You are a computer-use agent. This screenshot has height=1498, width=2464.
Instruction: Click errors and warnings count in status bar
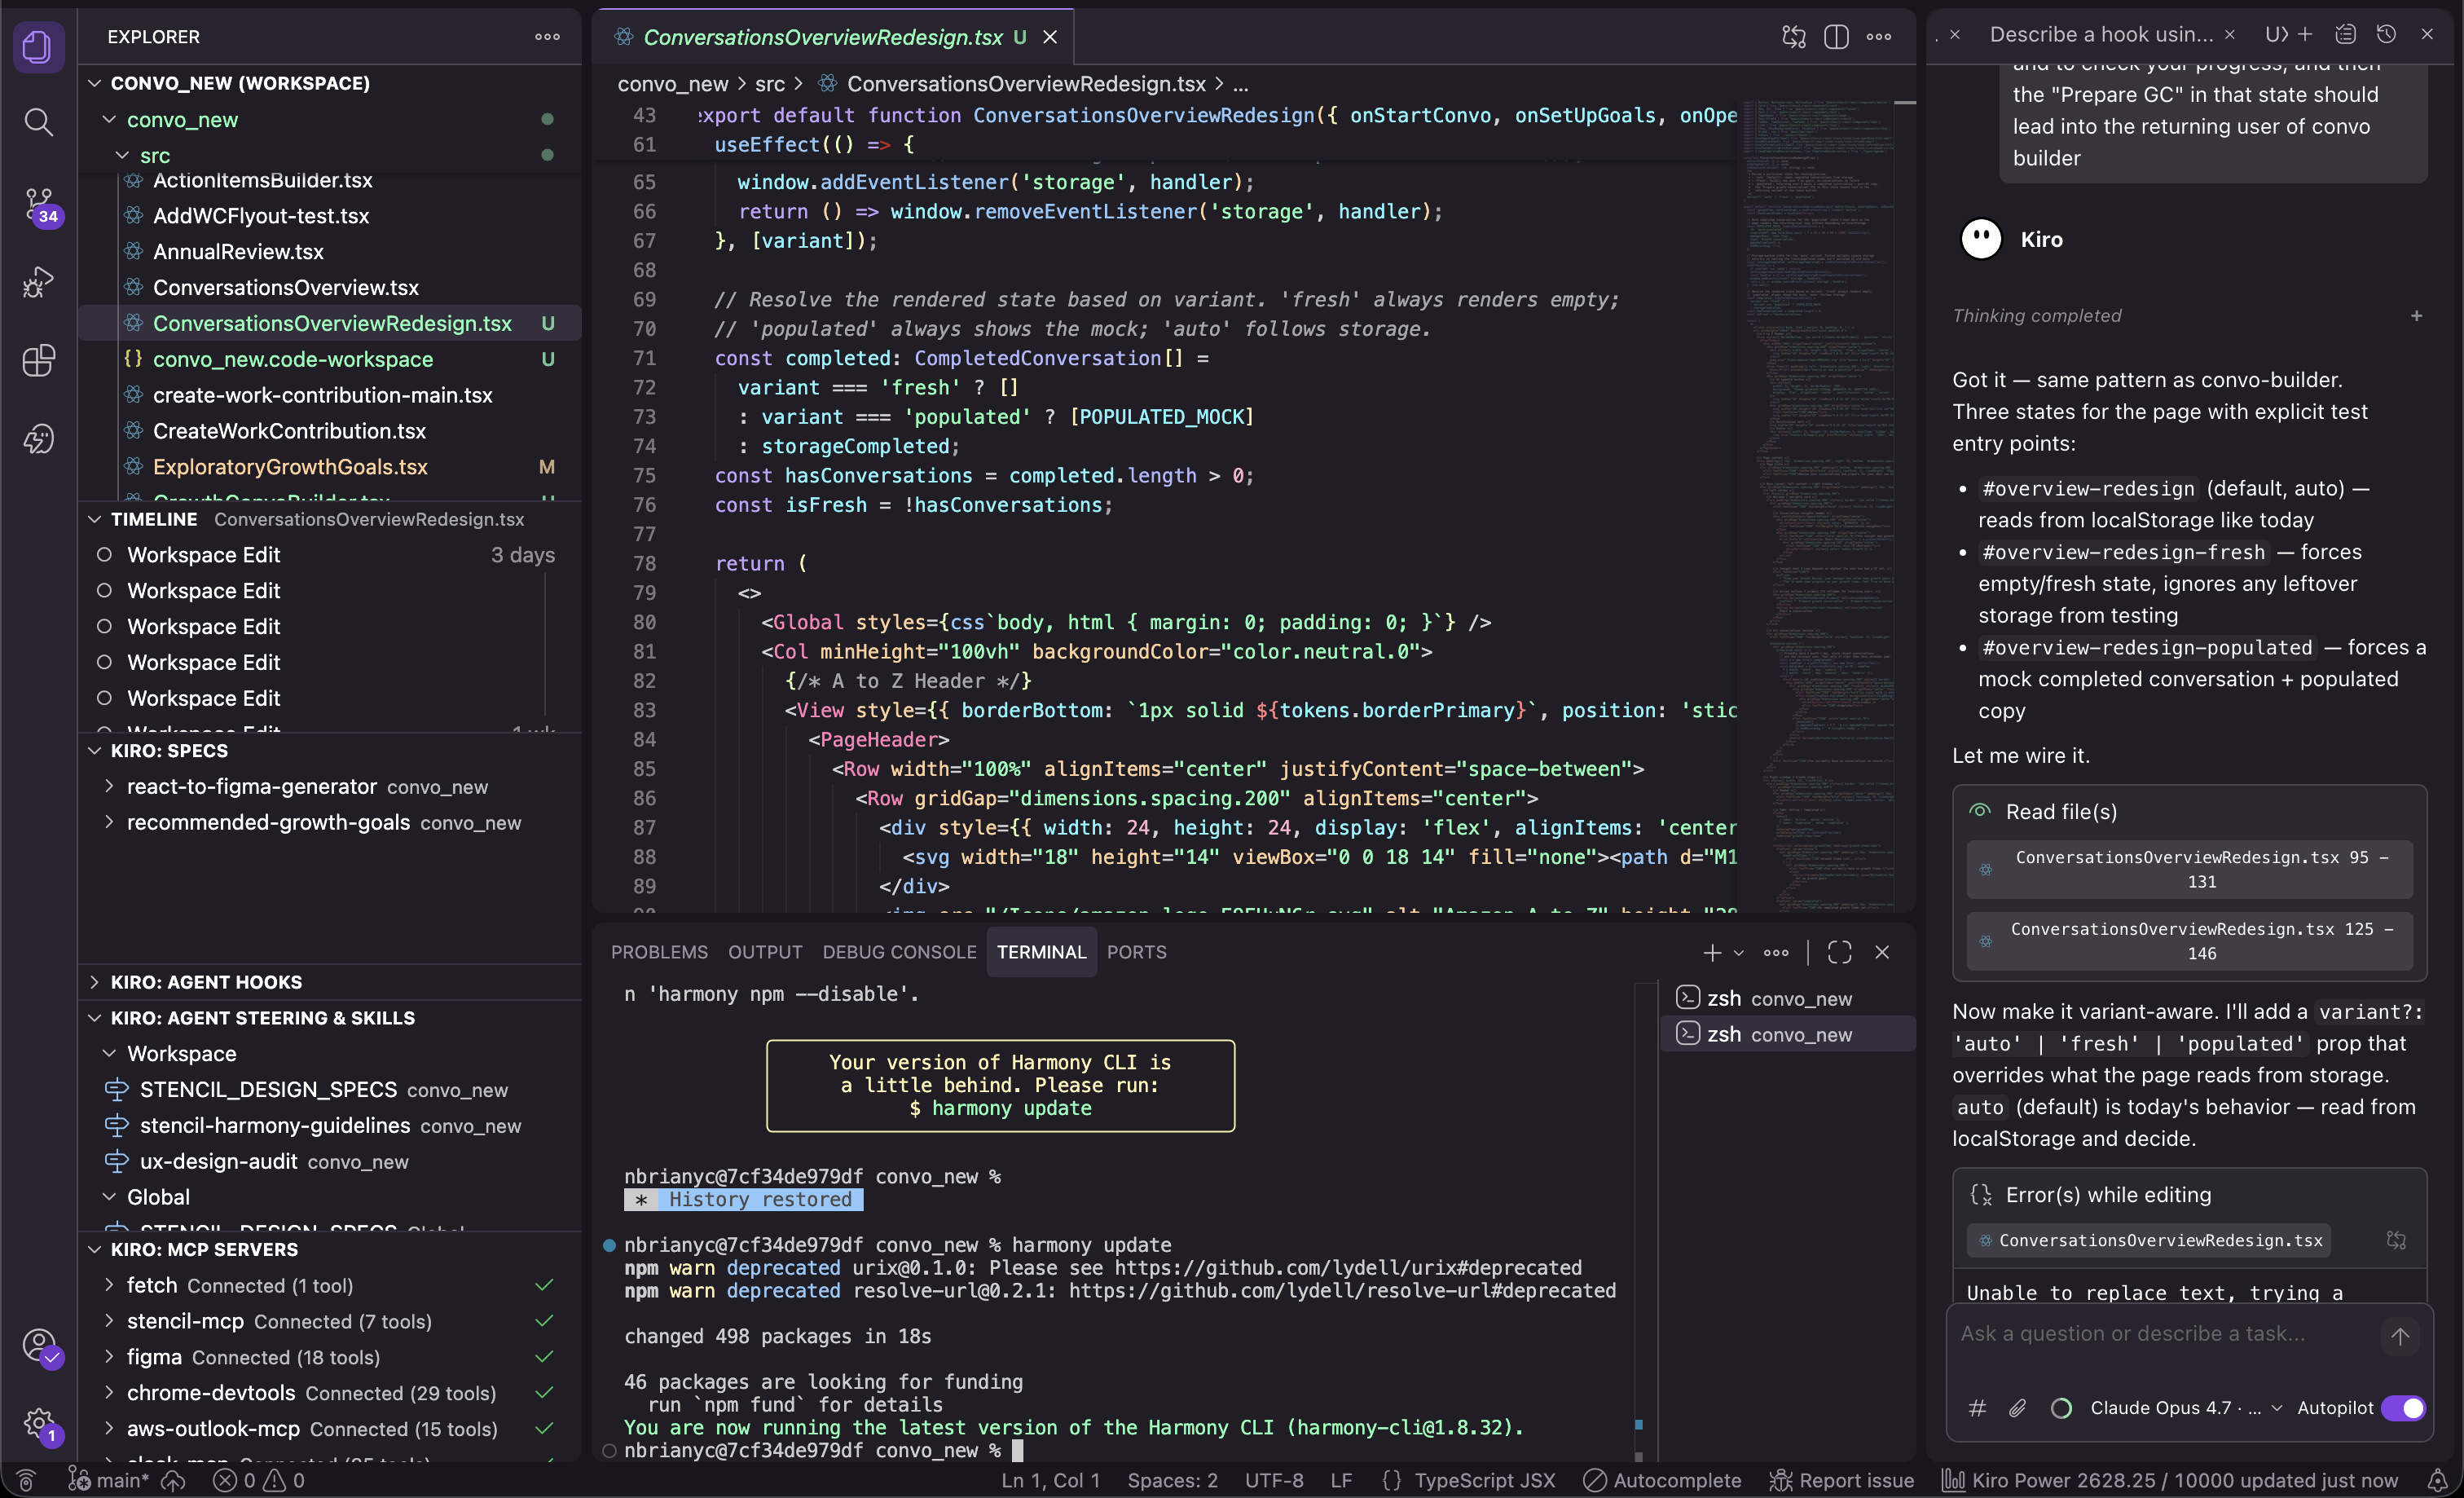coord(259,1480)
